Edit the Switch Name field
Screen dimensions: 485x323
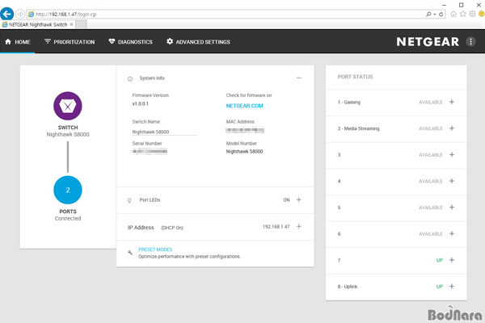(164, 132)
